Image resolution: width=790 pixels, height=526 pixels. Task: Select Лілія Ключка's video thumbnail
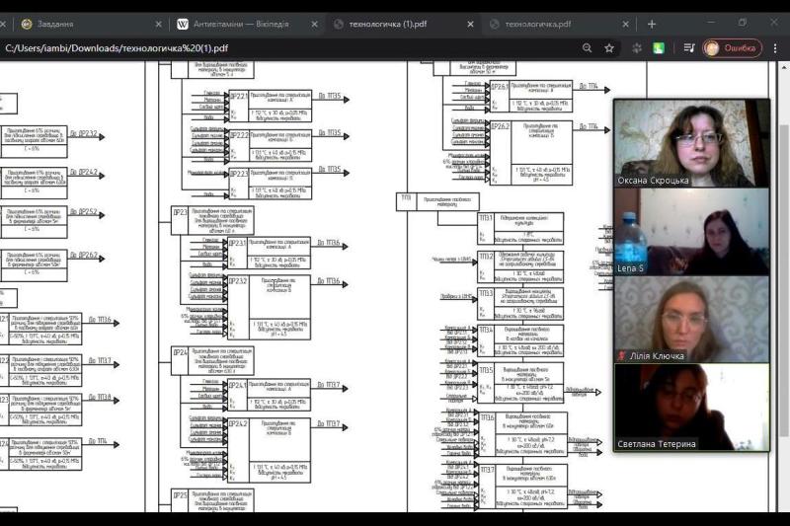tap(692, 320)
